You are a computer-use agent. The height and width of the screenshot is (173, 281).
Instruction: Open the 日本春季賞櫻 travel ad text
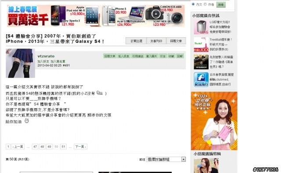click(222, 79)
